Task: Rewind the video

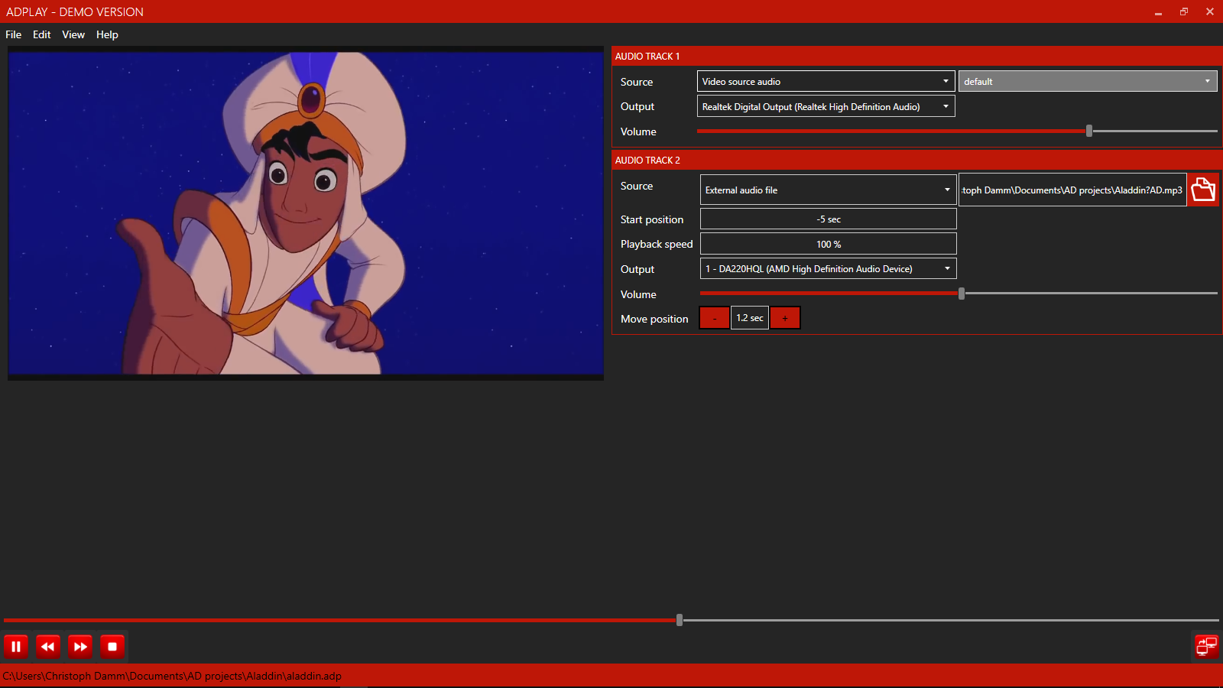Action: [48, 647]
